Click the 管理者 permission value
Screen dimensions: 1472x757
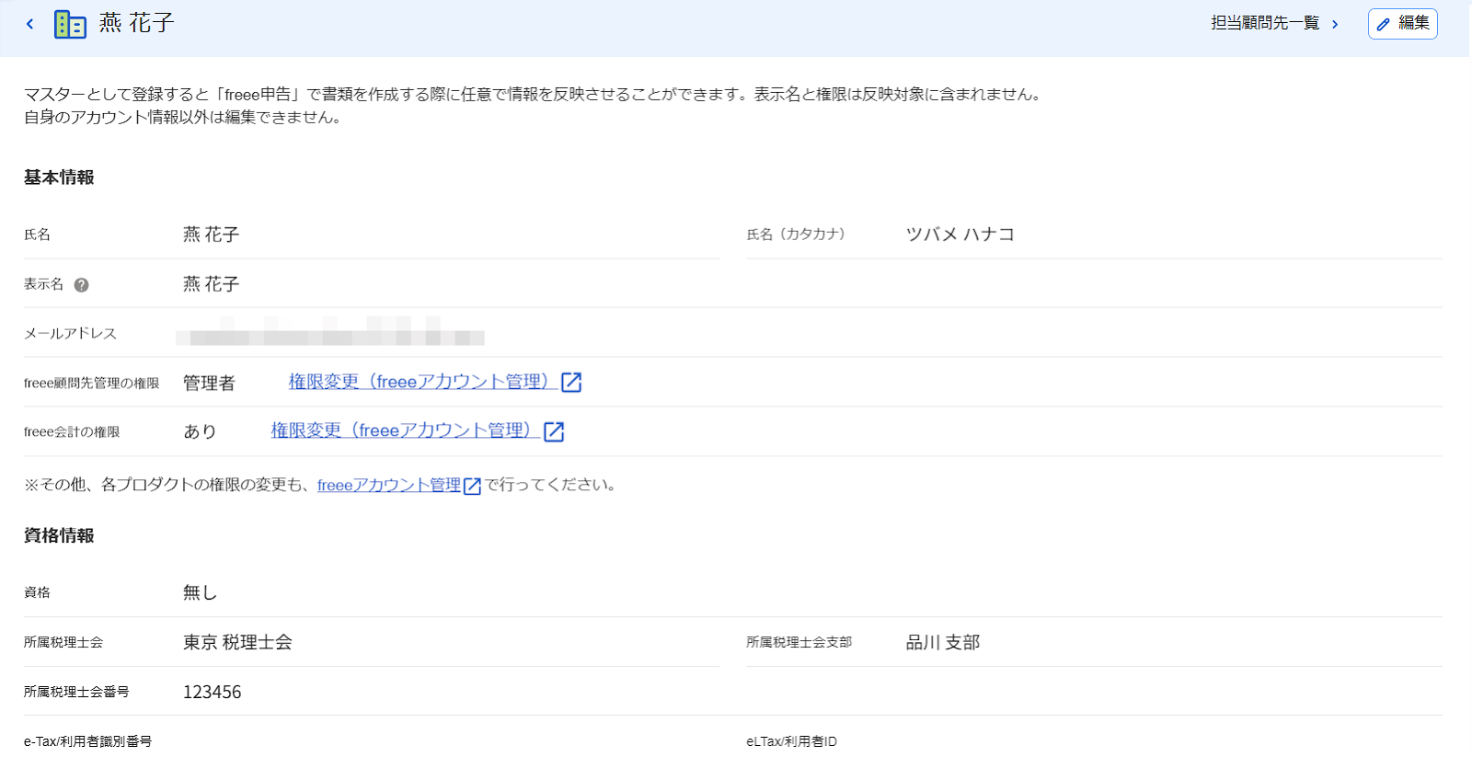coord(209,383)
